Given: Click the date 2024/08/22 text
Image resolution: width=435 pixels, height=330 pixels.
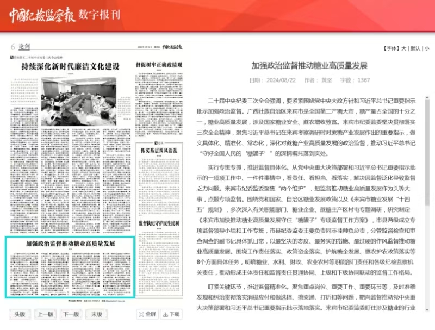Looking at the screenshot, I should [281, 80].
